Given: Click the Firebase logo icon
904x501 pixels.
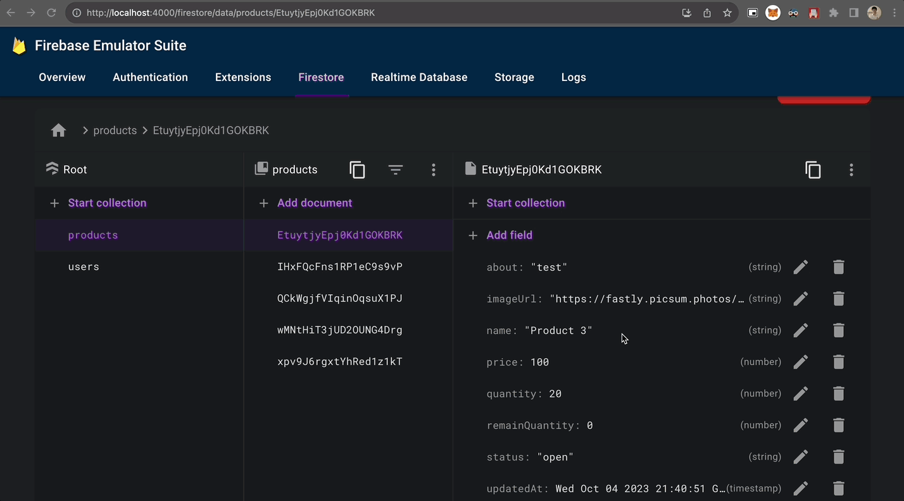Looking at the screenshot, I should pyautogui.click(x=19, y=46).
